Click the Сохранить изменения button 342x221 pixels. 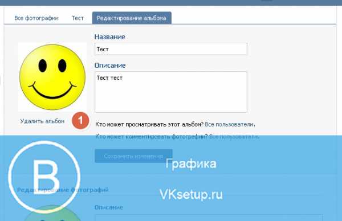click(x=133, y=156)
